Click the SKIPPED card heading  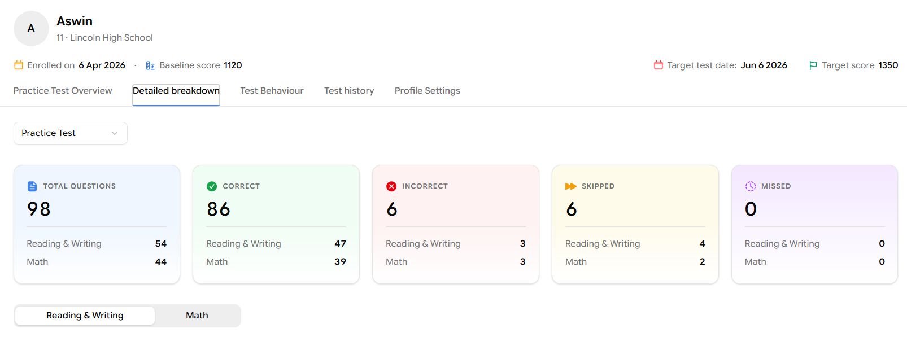coord(598,186)
